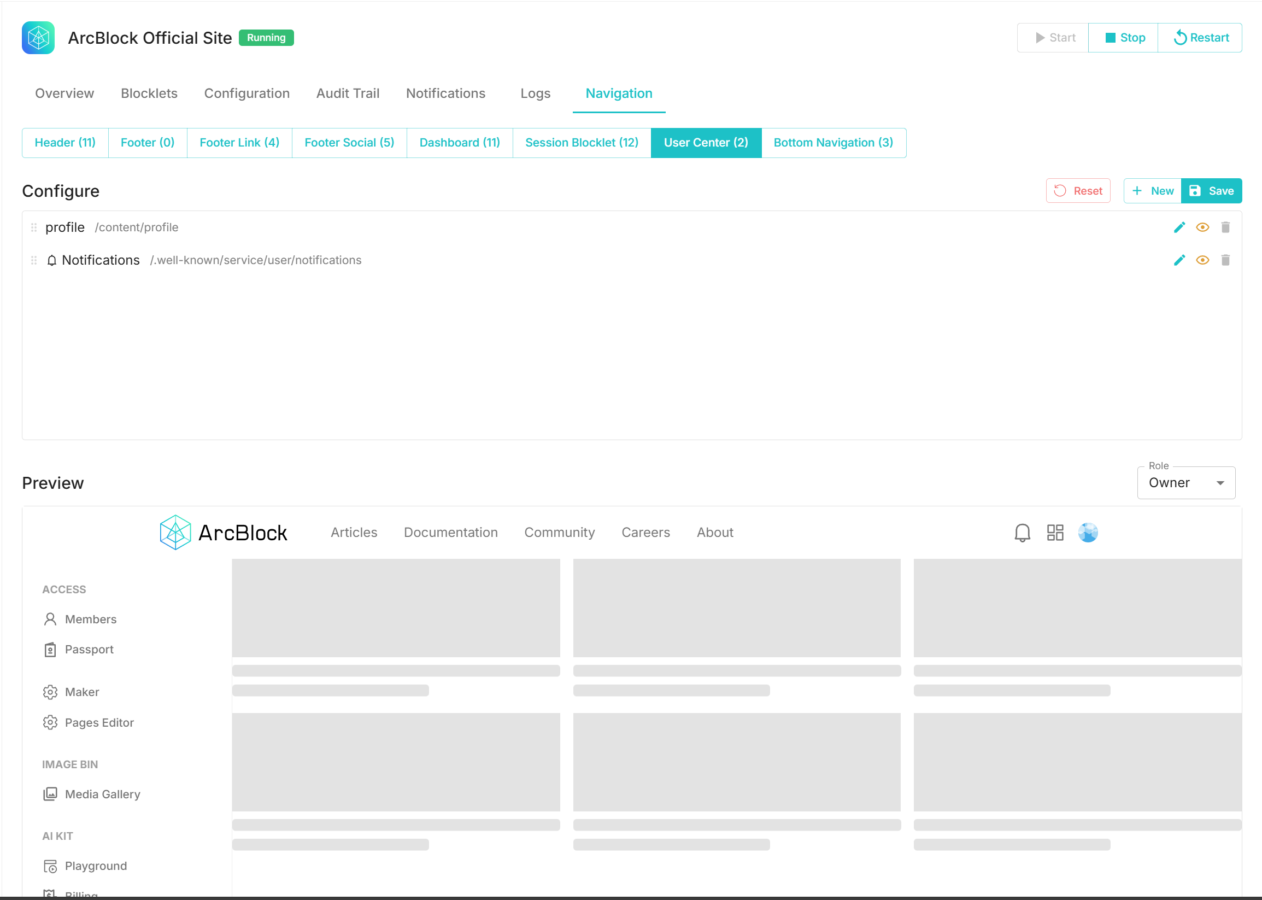Click the Running status badge
This screenshot has width=1262, height=900.
[x=267, y=38]
